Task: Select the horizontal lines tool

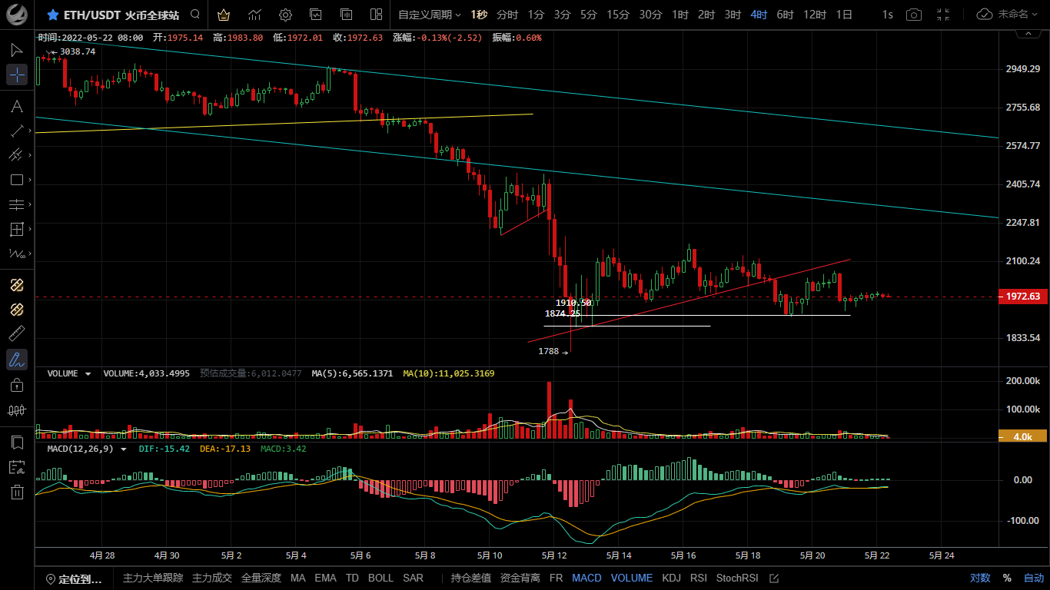Action: 16,204
